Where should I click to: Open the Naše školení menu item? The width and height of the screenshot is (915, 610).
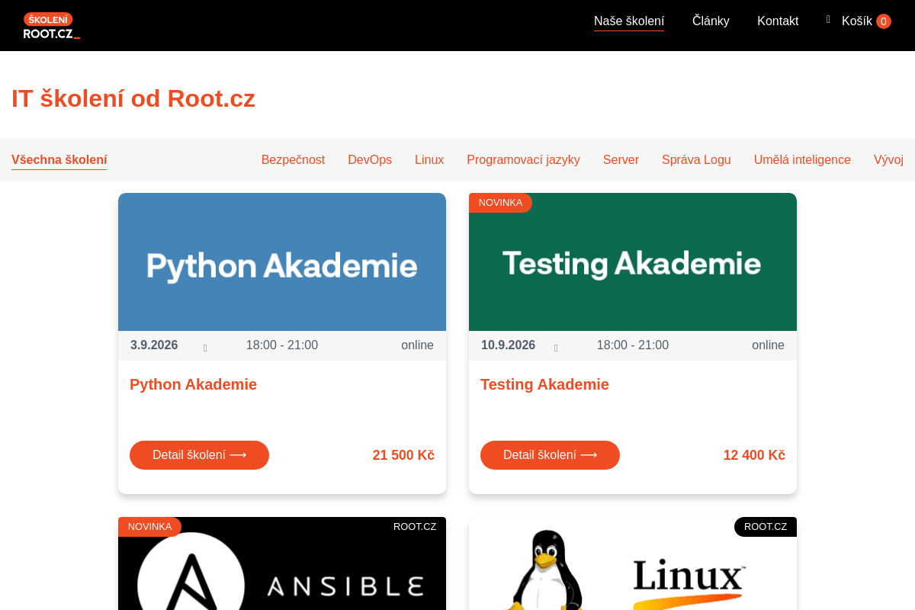(x=629, y=21)
